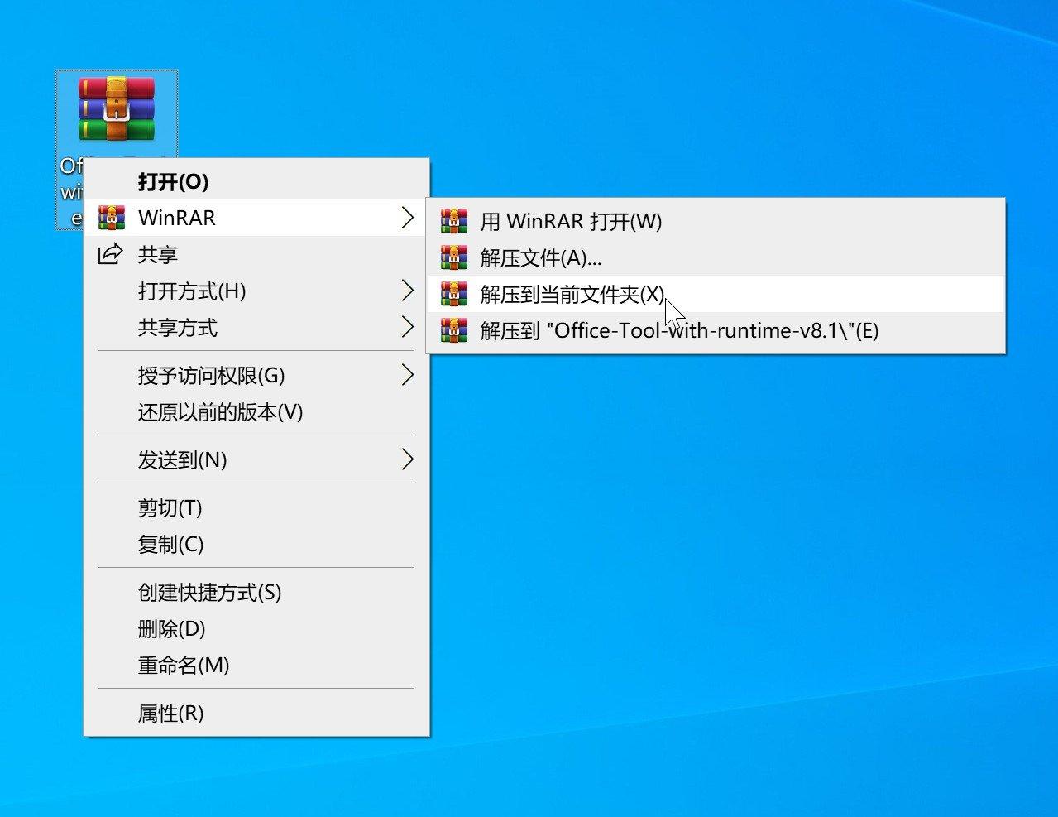
Task: Expand arrow next to 授予访问权限(G)
Action: point(407,375)
